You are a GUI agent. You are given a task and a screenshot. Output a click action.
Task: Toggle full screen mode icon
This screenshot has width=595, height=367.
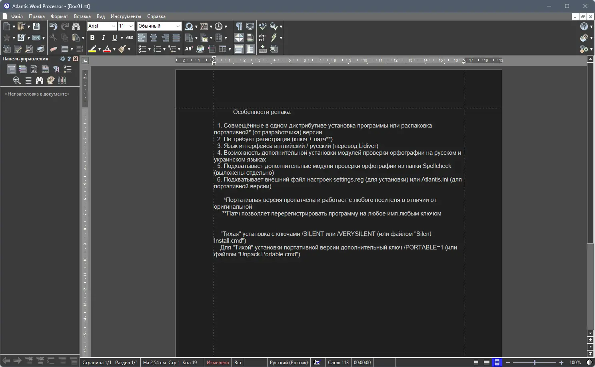point(250,26)
